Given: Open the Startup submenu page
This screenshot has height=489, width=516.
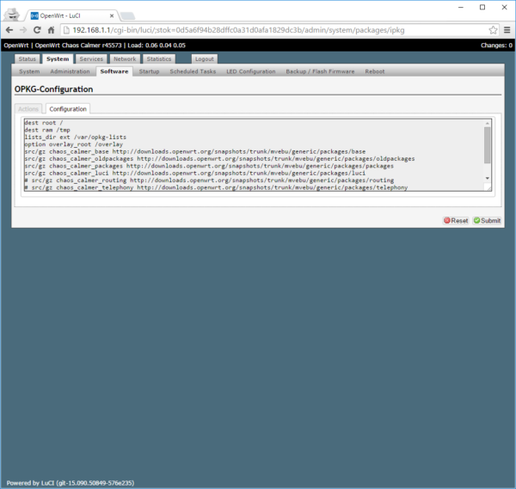Looking at the screenshot, I should 149,71.
